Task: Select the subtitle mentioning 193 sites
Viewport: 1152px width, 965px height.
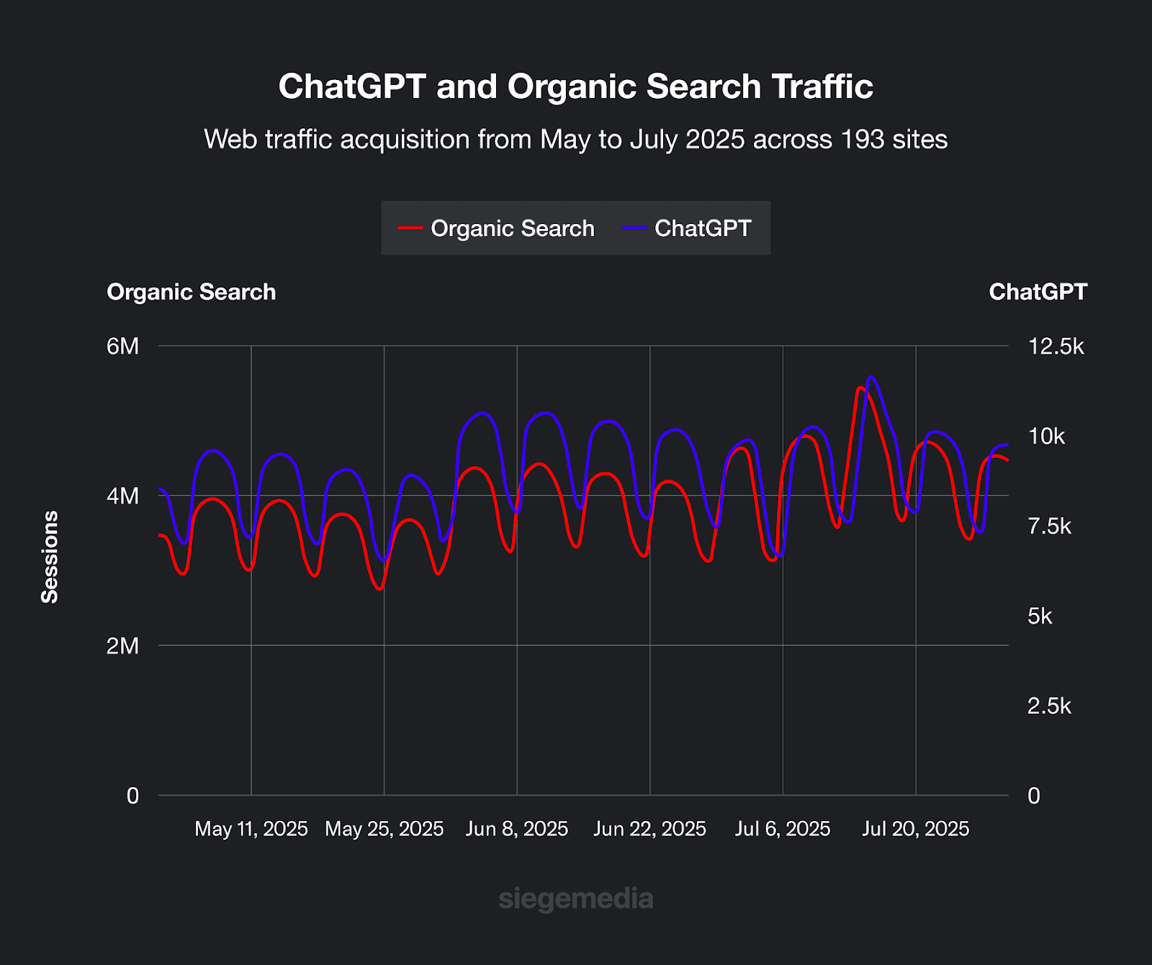Action: point(575,139)
